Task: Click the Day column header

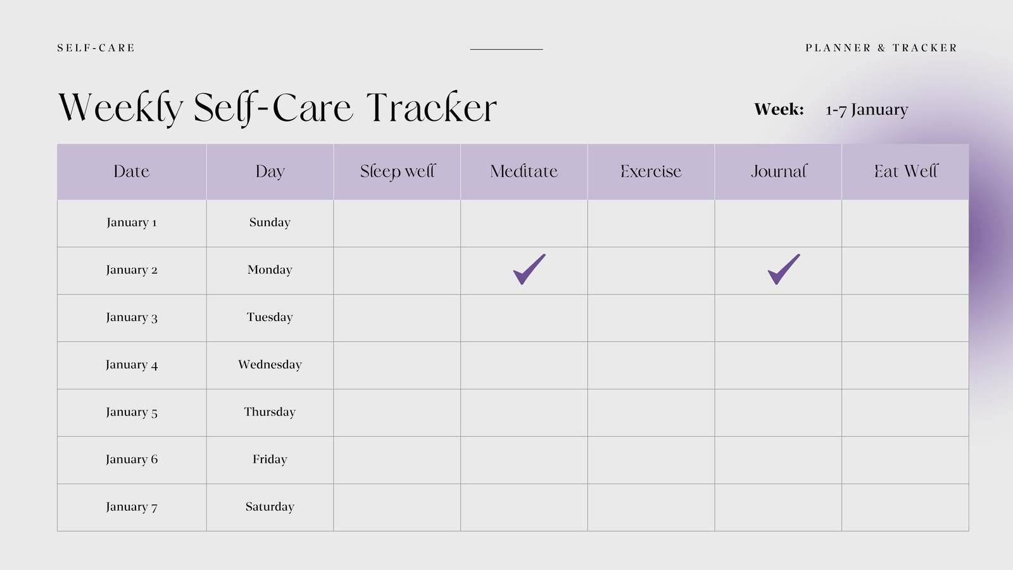Action: [270, 172]
